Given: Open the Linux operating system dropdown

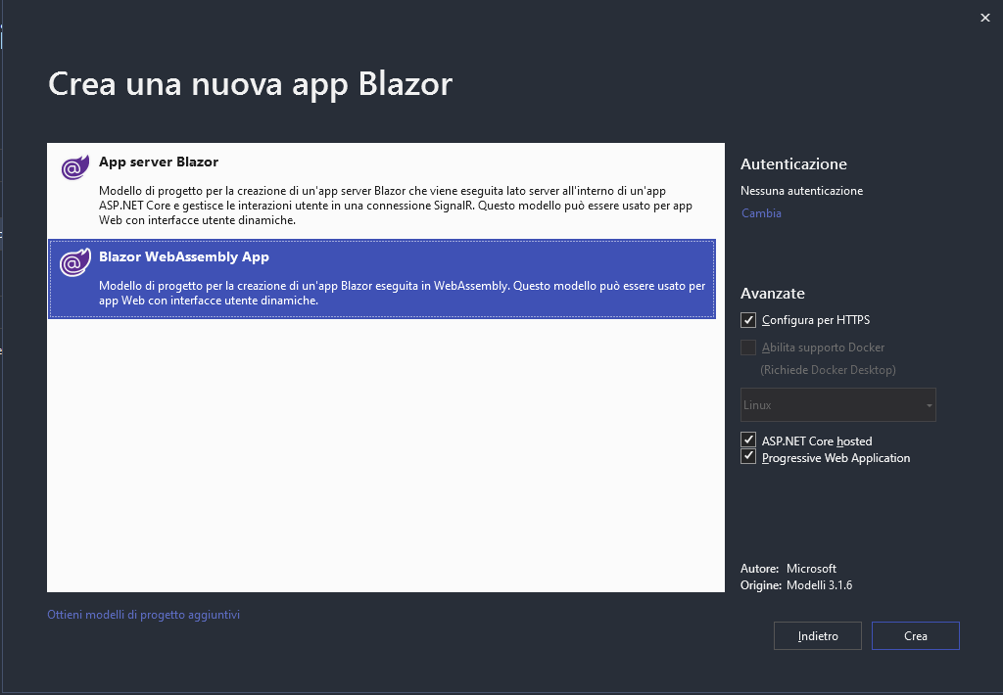Looking at the screenshot, I should click(x=837, y=404).
